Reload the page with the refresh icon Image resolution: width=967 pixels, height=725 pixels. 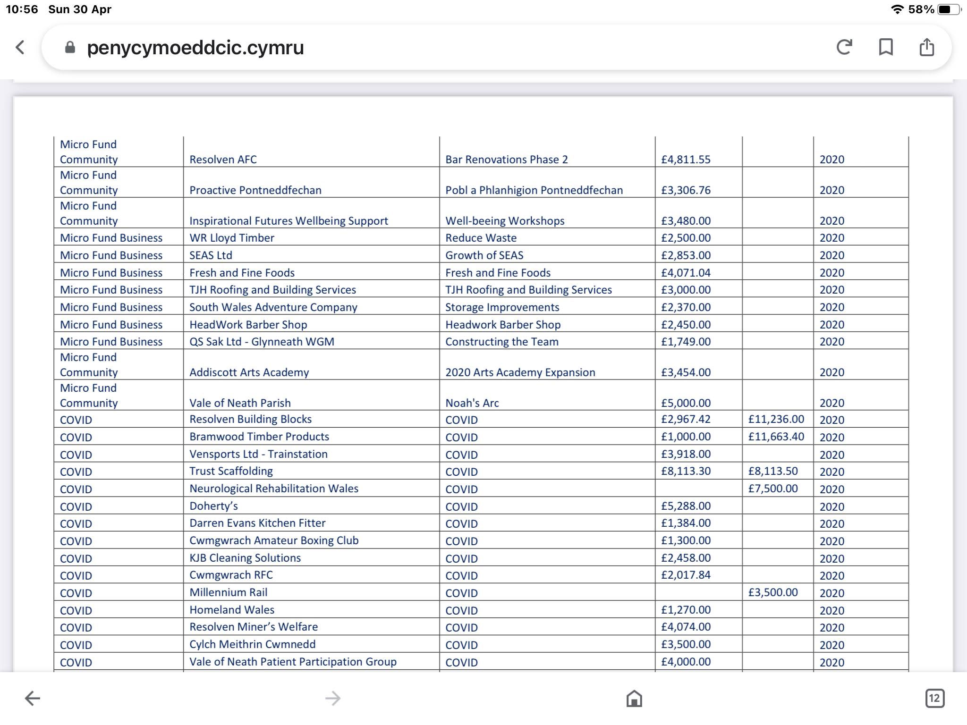point(844,47)
